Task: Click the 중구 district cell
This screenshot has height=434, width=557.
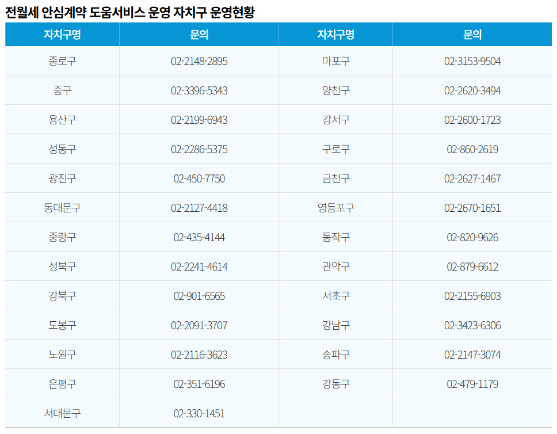Action: (x=62, y=90)
